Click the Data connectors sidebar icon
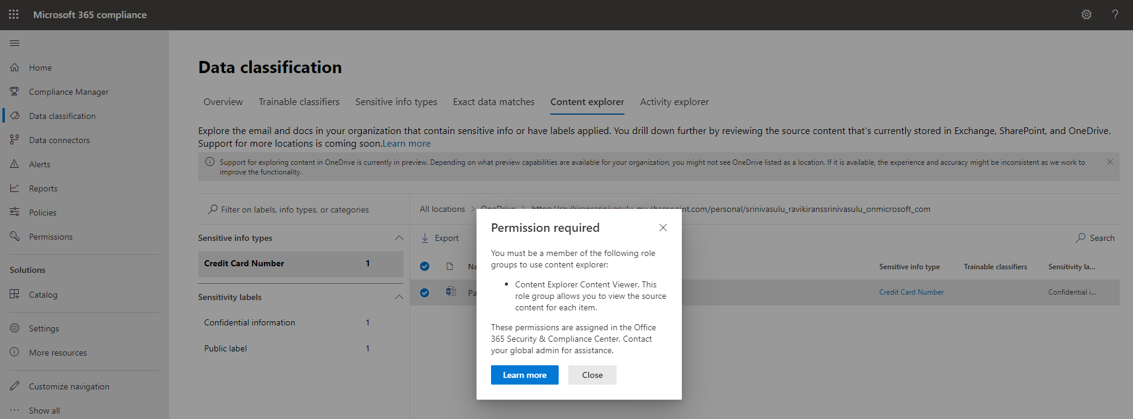The image size is (1133, 419). click(14, 140)
